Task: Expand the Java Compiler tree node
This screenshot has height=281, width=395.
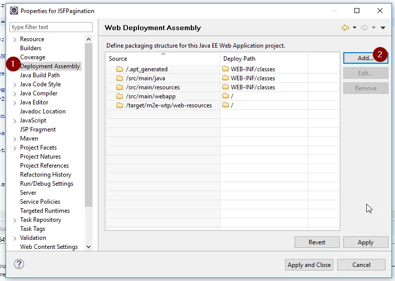Action: click(x=15, y=93)
